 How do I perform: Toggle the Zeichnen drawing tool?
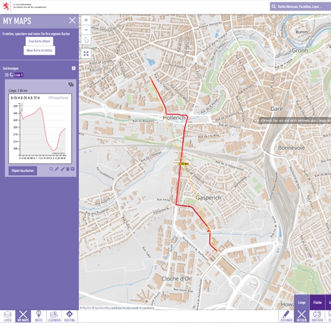(285, 316)
